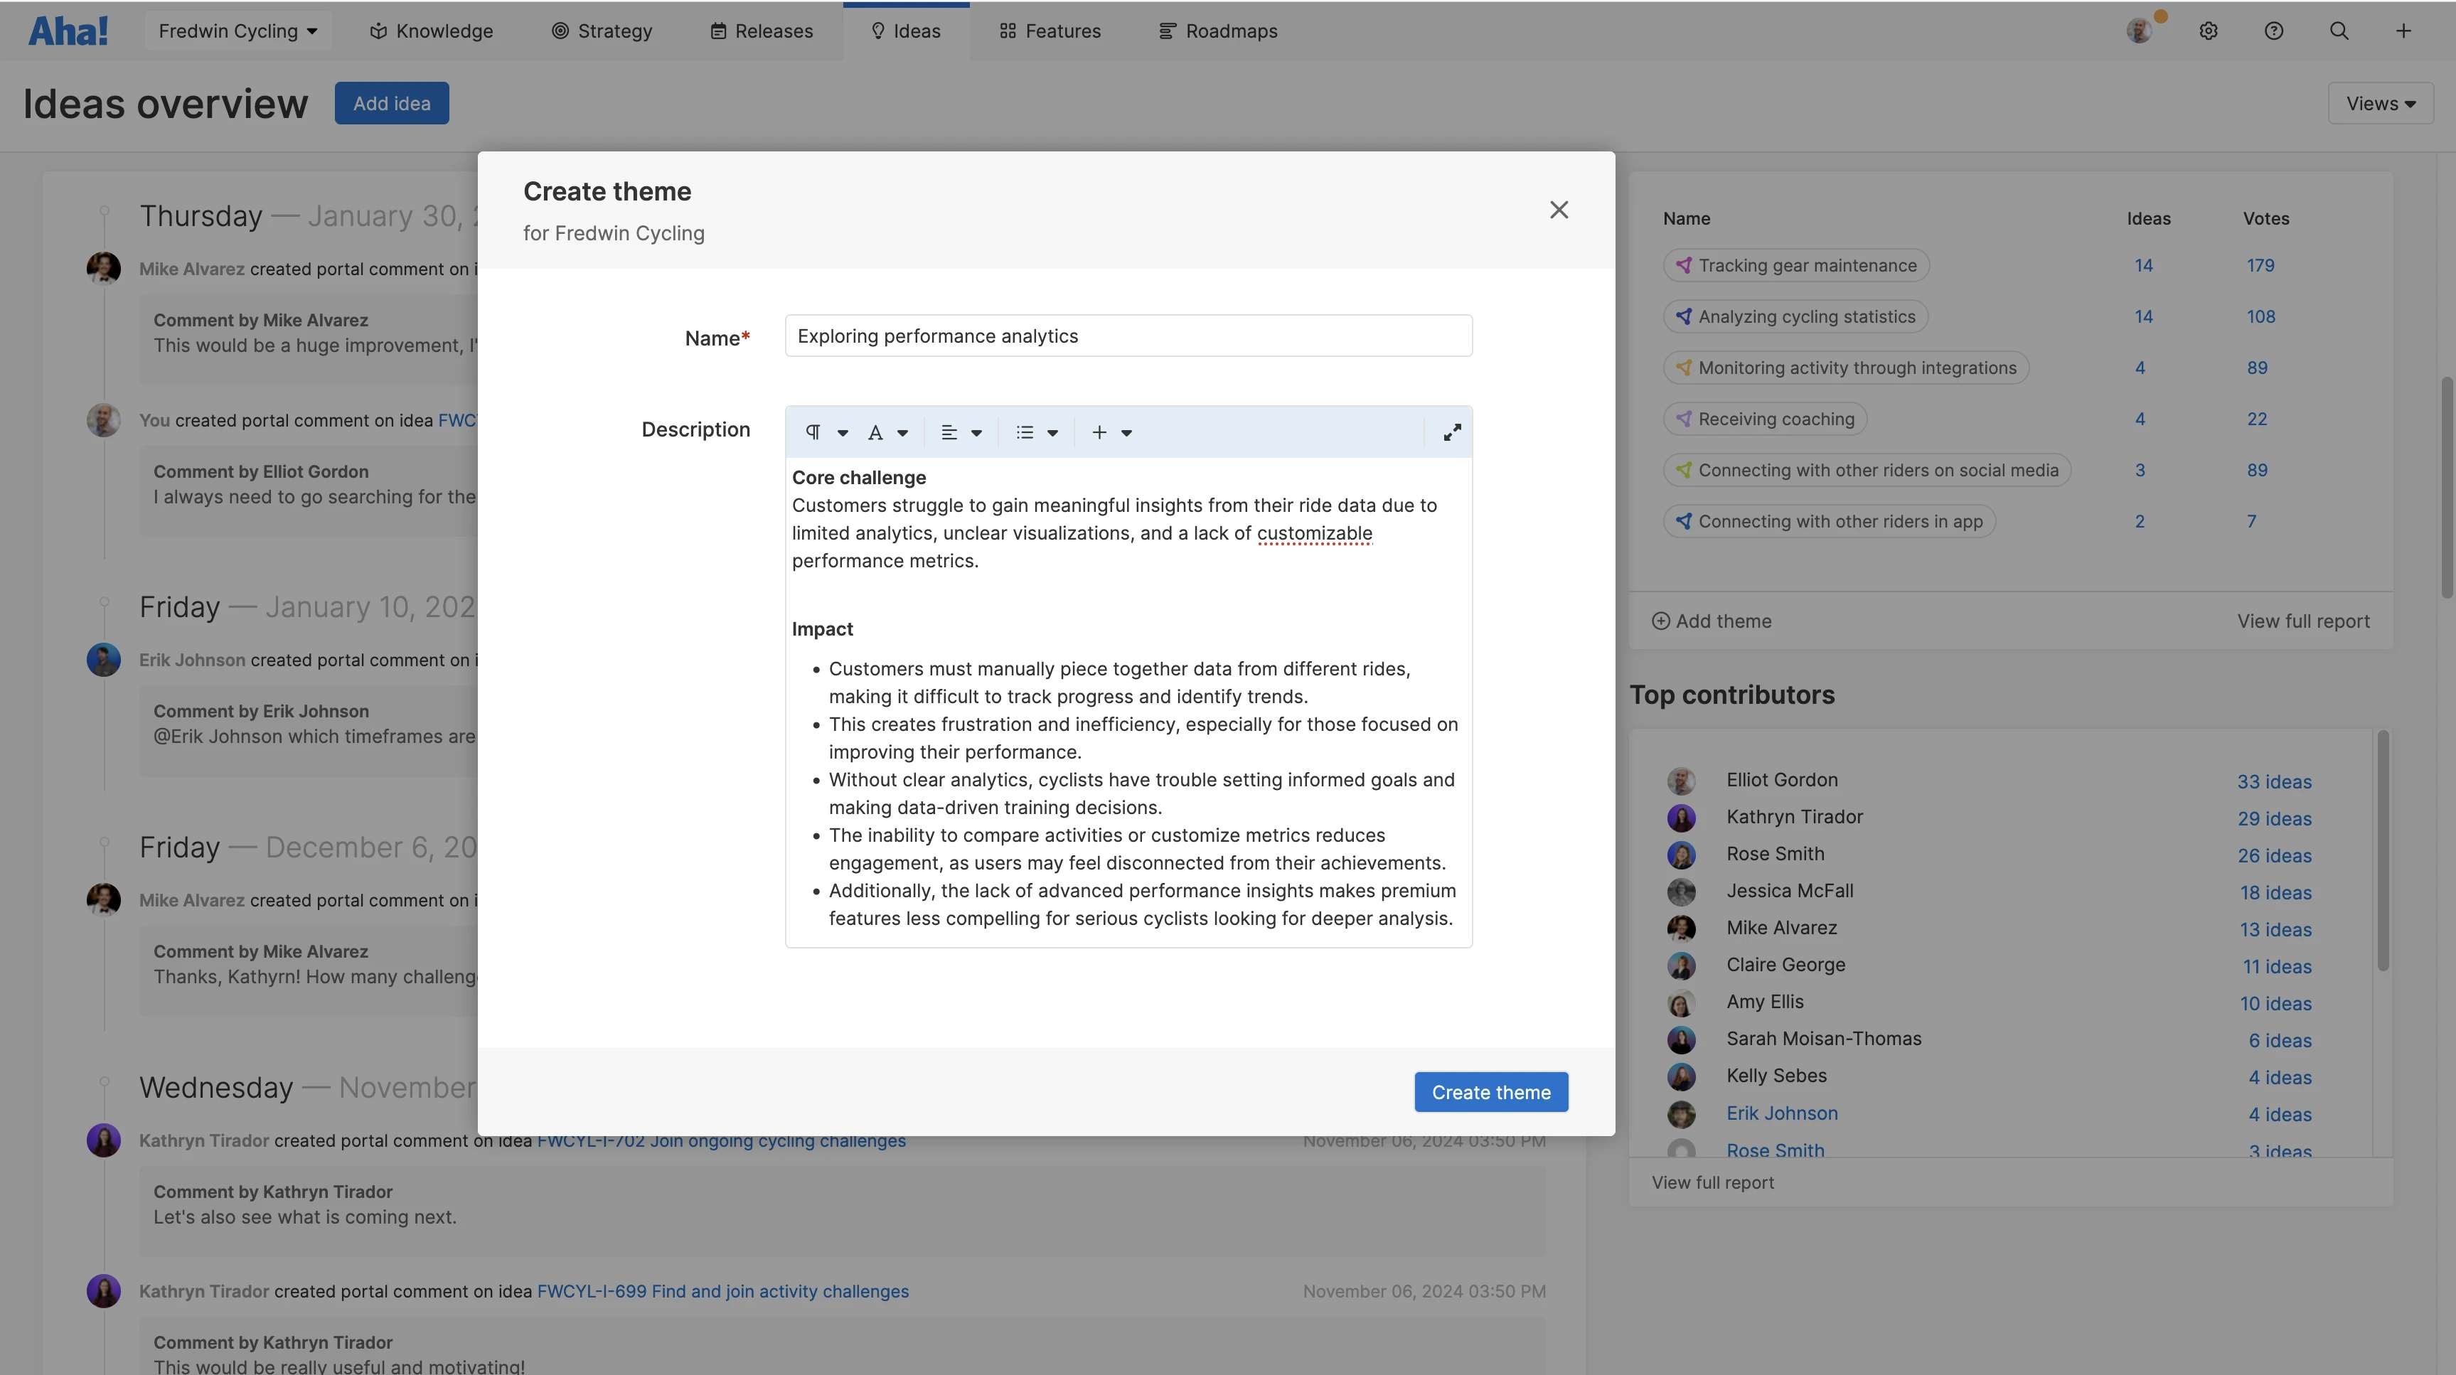The width and height of the screenshot is (2456, 1375).
Task: Open the text alignment dropdown
Action: (960, 433)
